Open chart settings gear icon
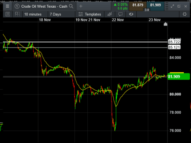The width and height of the screenshot is (191, 143). click(185, 14)
